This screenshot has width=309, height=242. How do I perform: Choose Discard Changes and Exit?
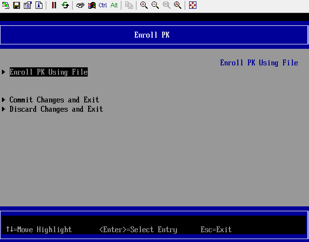pyautogui.click(x=56, y=109)
